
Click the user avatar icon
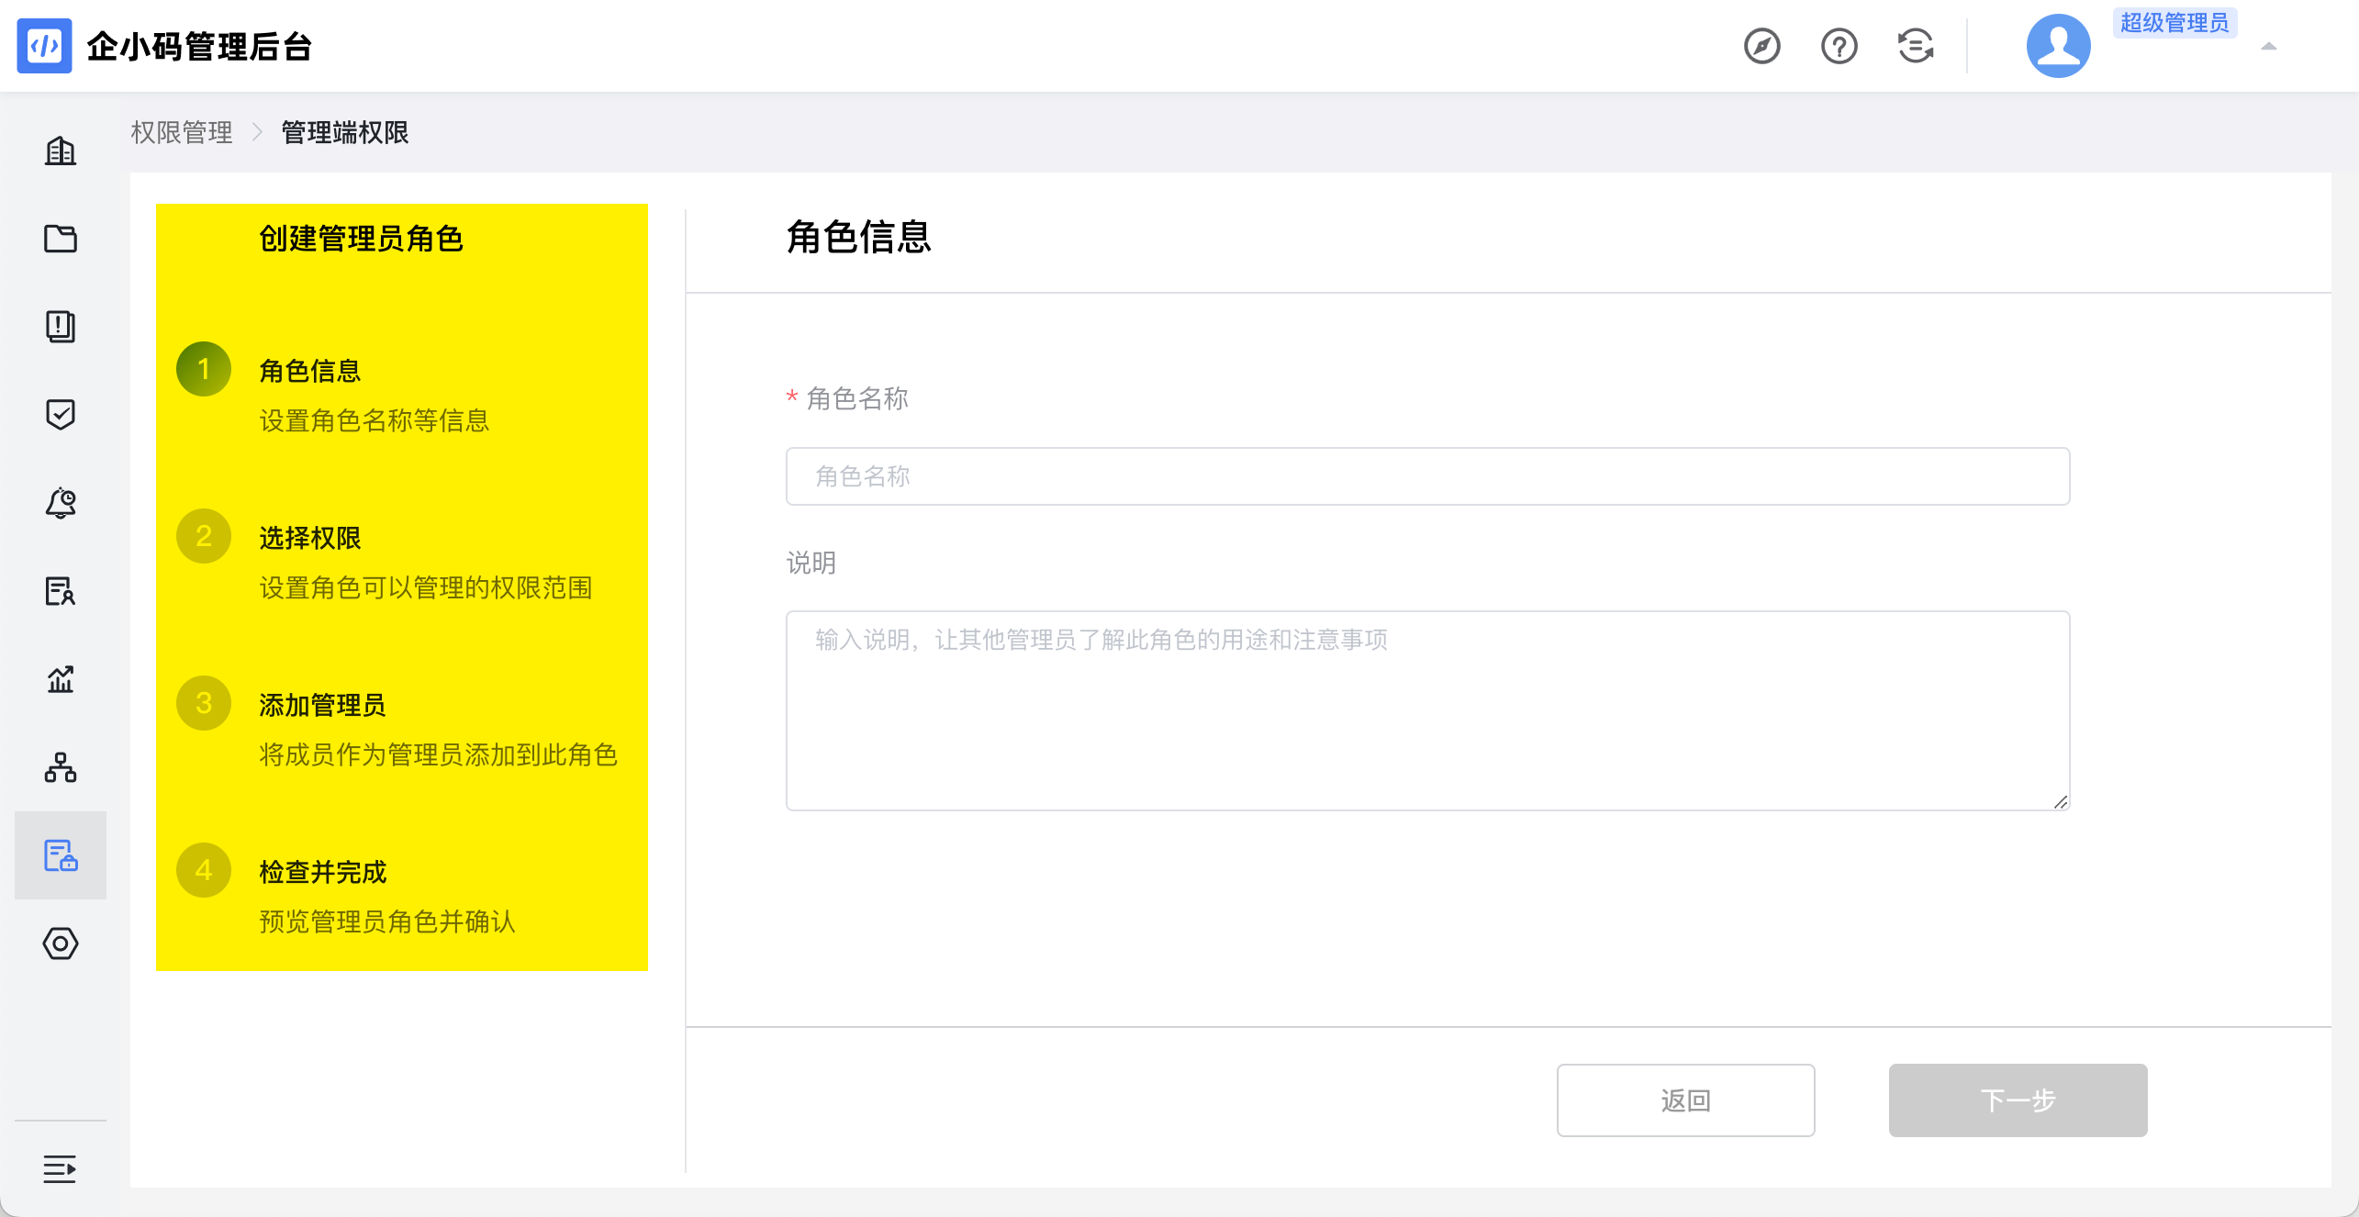(x=2058, y=46)
